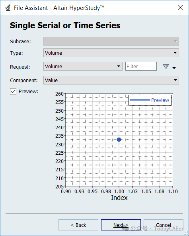Open the filter options arrow beside funnel
Viewport: 189px width, 236px height.
click(x=174, y=68)
